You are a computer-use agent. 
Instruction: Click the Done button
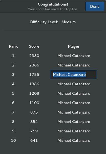pyautogui.click(x=95, y=6)
